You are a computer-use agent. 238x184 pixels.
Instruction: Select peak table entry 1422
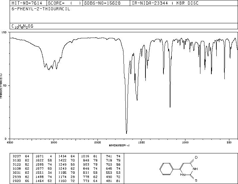(67, 160)
